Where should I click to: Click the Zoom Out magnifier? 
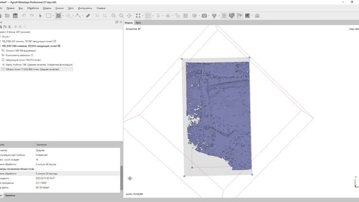point(121,16)
